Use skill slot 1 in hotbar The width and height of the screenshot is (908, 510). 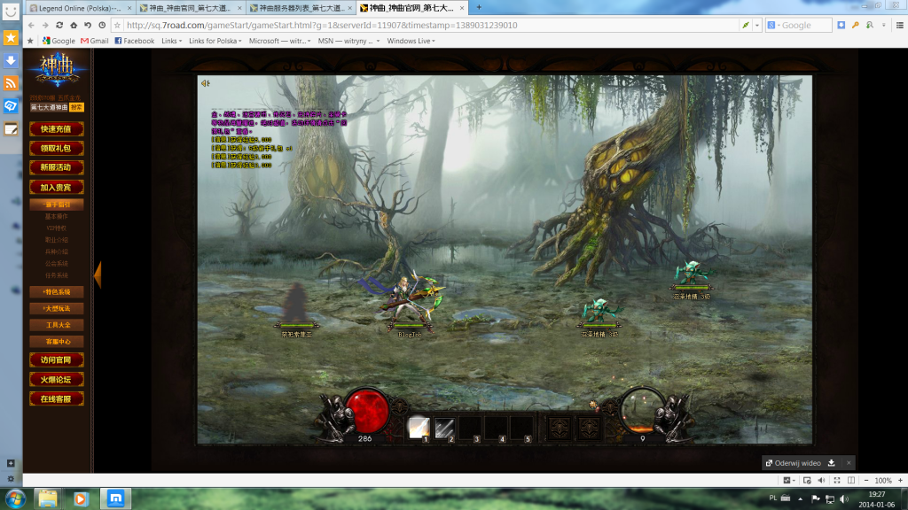(x=419, y=429)
